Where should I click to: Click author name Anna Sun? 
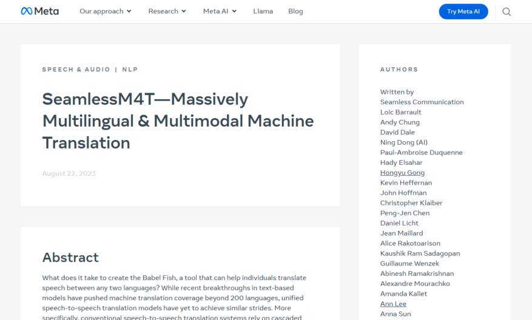click(x=396, y=314)
